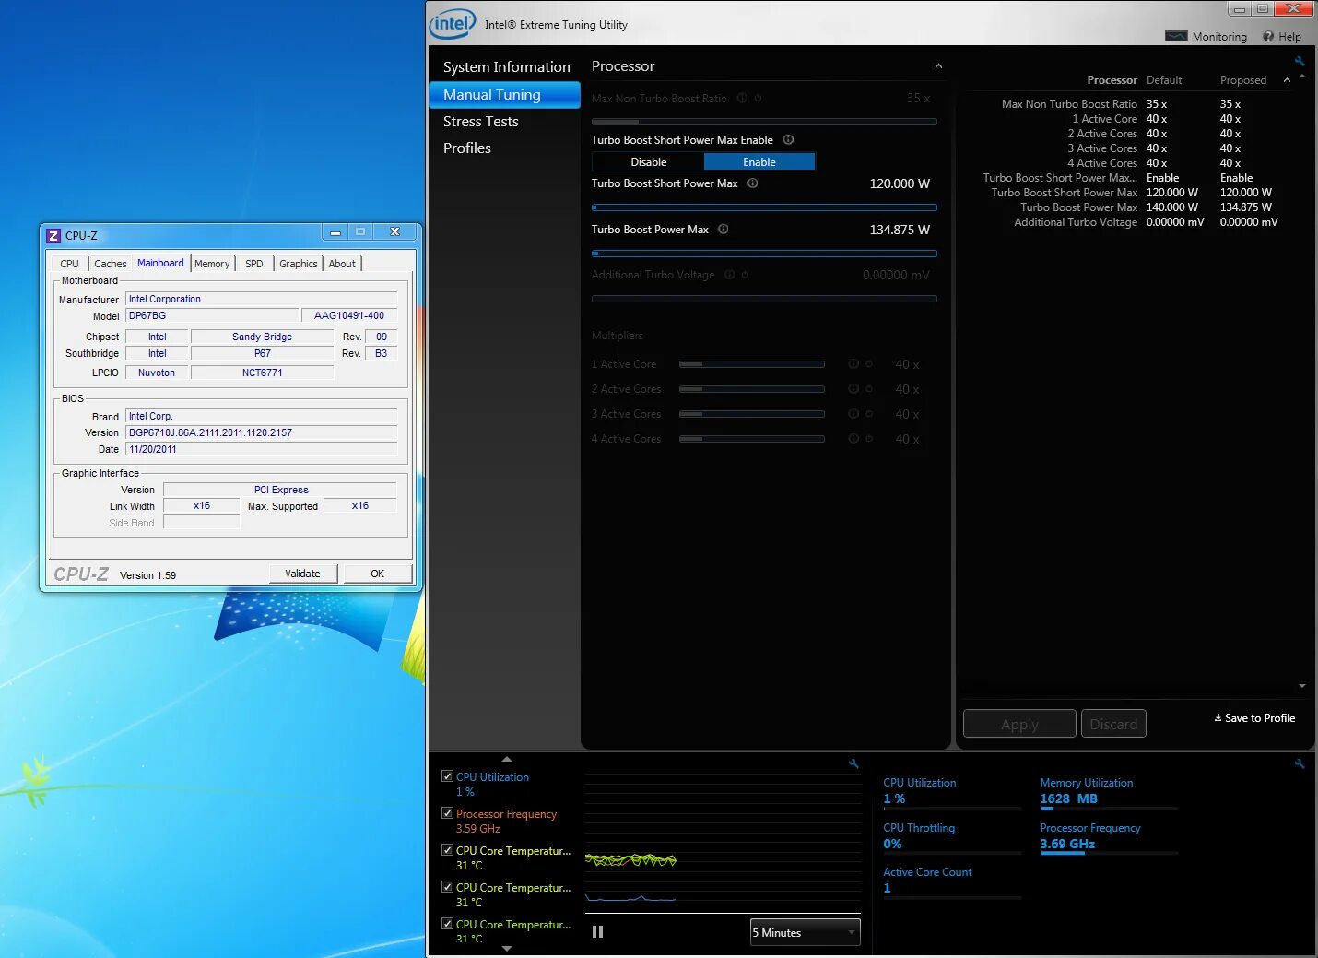1318x958 pixels.
Task: Click 1 Active Core multiplier slider
Action: pos(751,364)
